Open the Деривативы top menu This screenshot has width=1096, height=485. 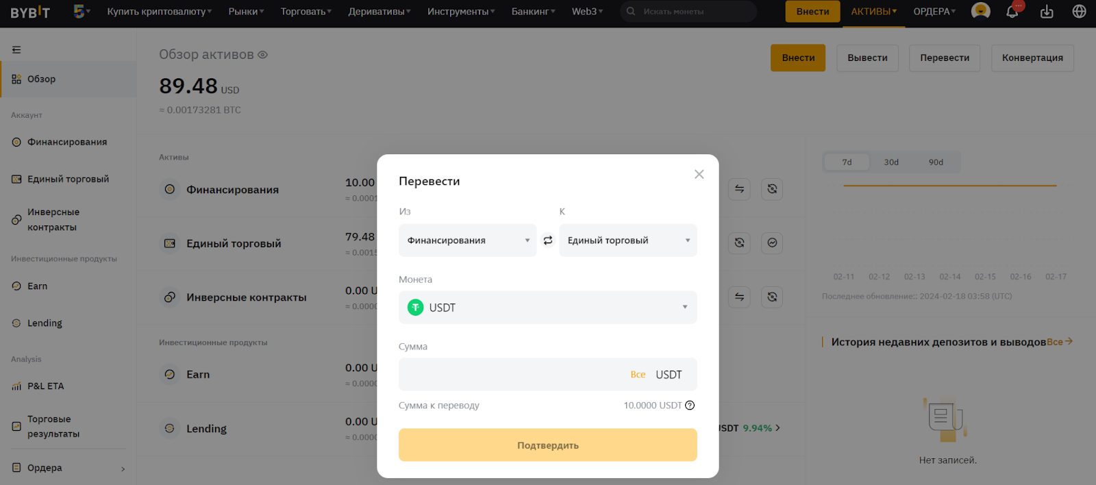tap(379, 12)
